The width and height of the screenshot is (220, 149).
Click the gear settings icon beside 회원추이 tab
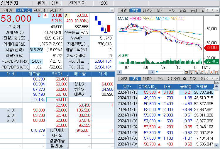[x=185, y=79]
